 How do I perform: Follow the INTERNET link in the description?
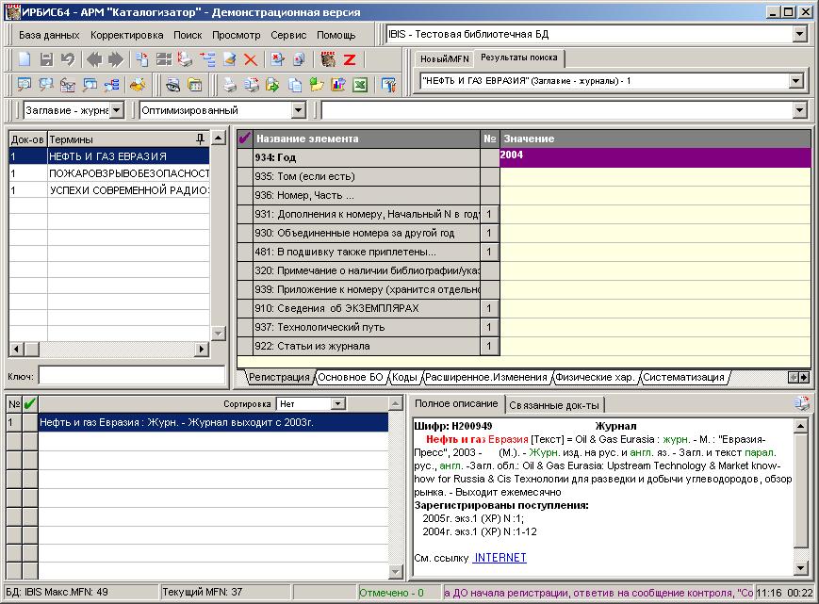coord(500,558)
